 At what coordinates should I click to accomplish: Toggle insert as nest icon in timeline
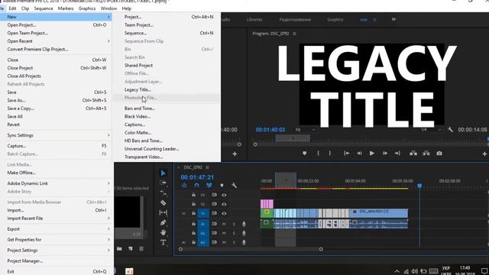point(184,185)
